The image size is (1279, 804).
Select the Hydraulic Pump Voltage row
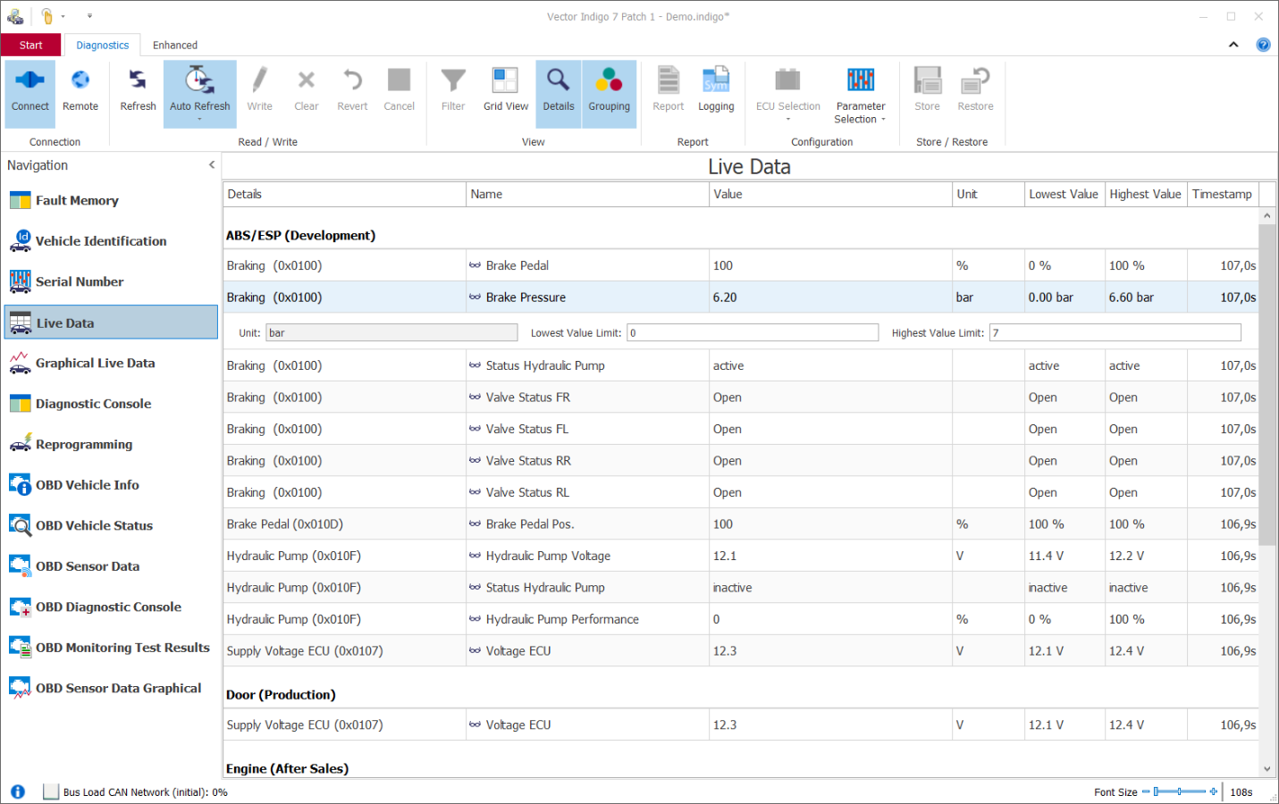[x=740, y=556]
